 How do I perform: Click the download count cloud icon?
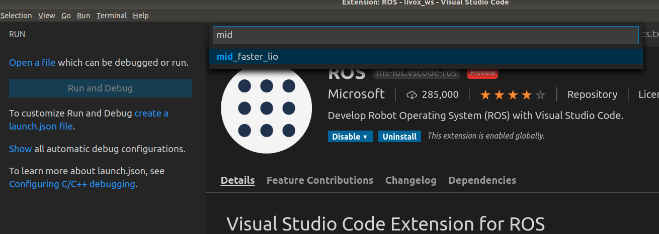point(412,95)
